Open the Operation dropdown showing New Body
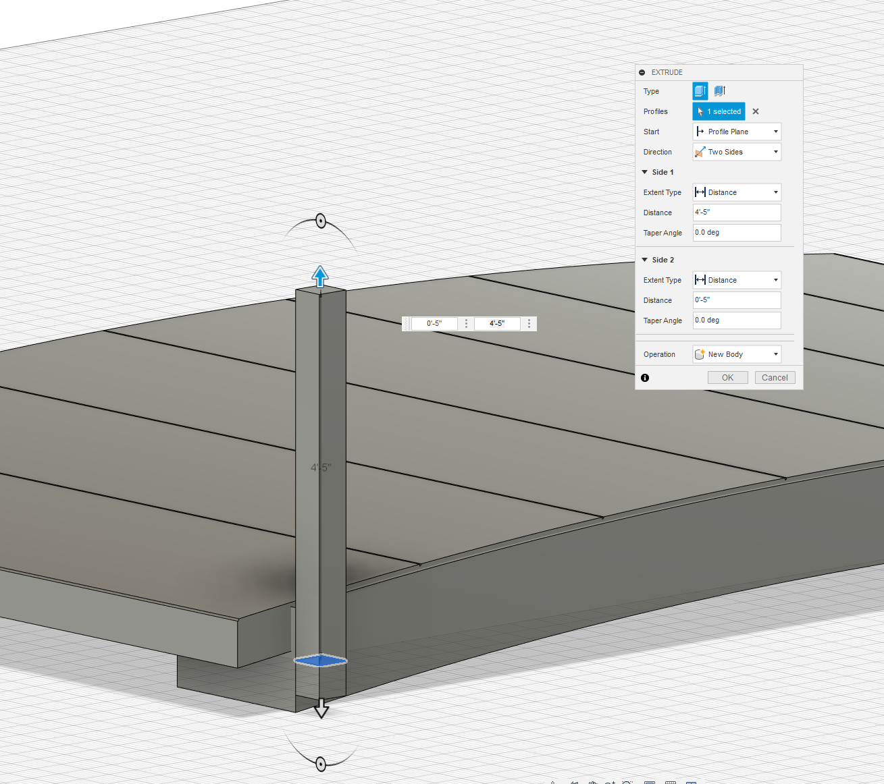 pyautogui.click(x=737, y=354)
